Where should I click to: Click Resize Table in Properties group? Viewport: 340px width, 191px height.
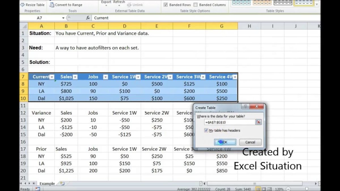[x=32, y=5]
